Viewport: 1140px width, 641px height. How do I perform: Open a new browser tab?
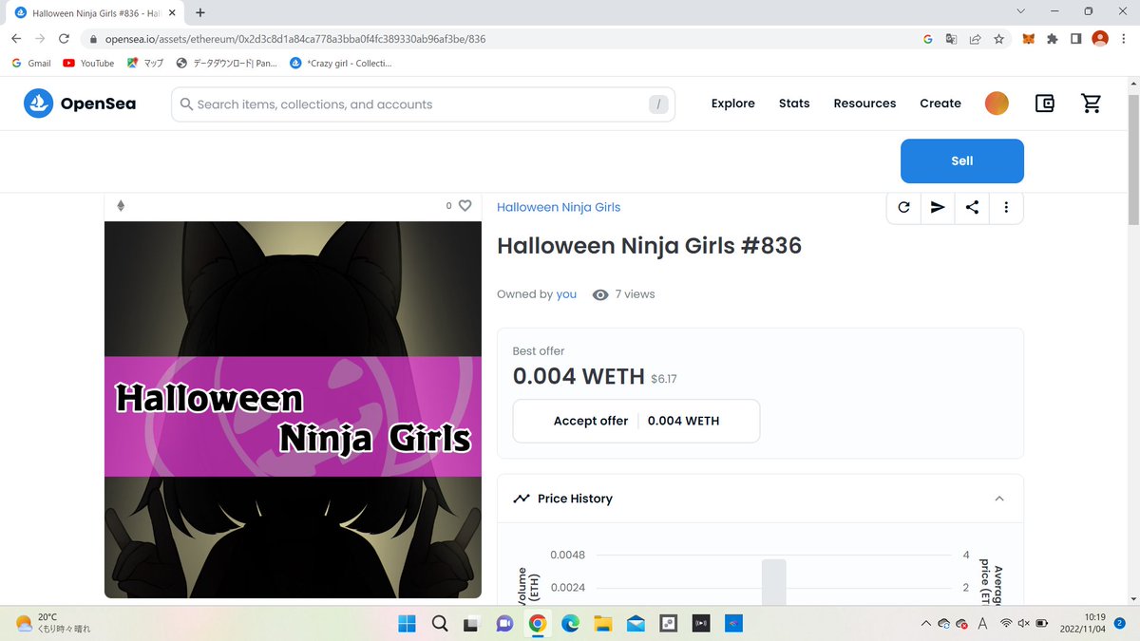click(x=200, y=12)
